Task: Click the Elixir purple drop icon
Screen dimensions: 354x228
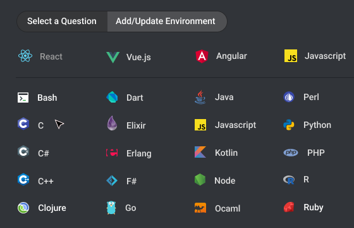Action: (x=112, y=123)
